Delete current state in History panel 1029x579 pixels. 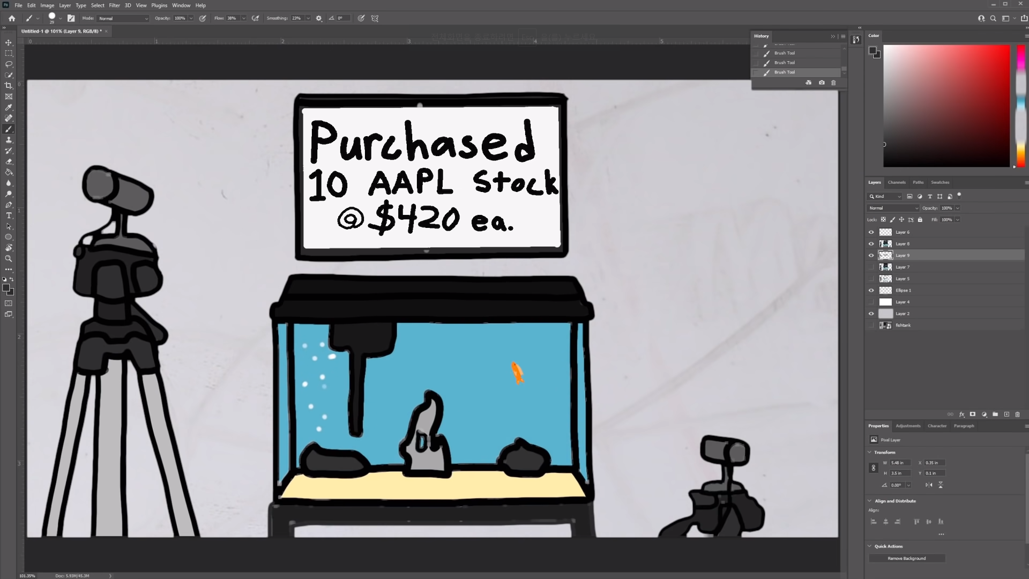click(833, 83)
